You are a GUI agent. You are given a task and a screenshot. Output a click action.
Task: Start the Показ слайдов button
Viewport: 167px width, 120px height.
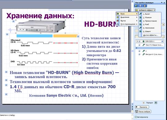[x=143, y=112]
